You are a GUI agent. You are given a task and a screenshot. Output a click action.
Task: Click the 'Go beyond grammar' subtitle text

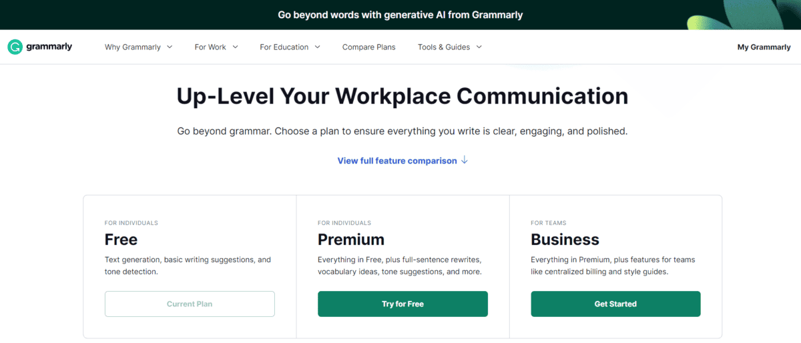pyautogui.click(x=403, y=131)
